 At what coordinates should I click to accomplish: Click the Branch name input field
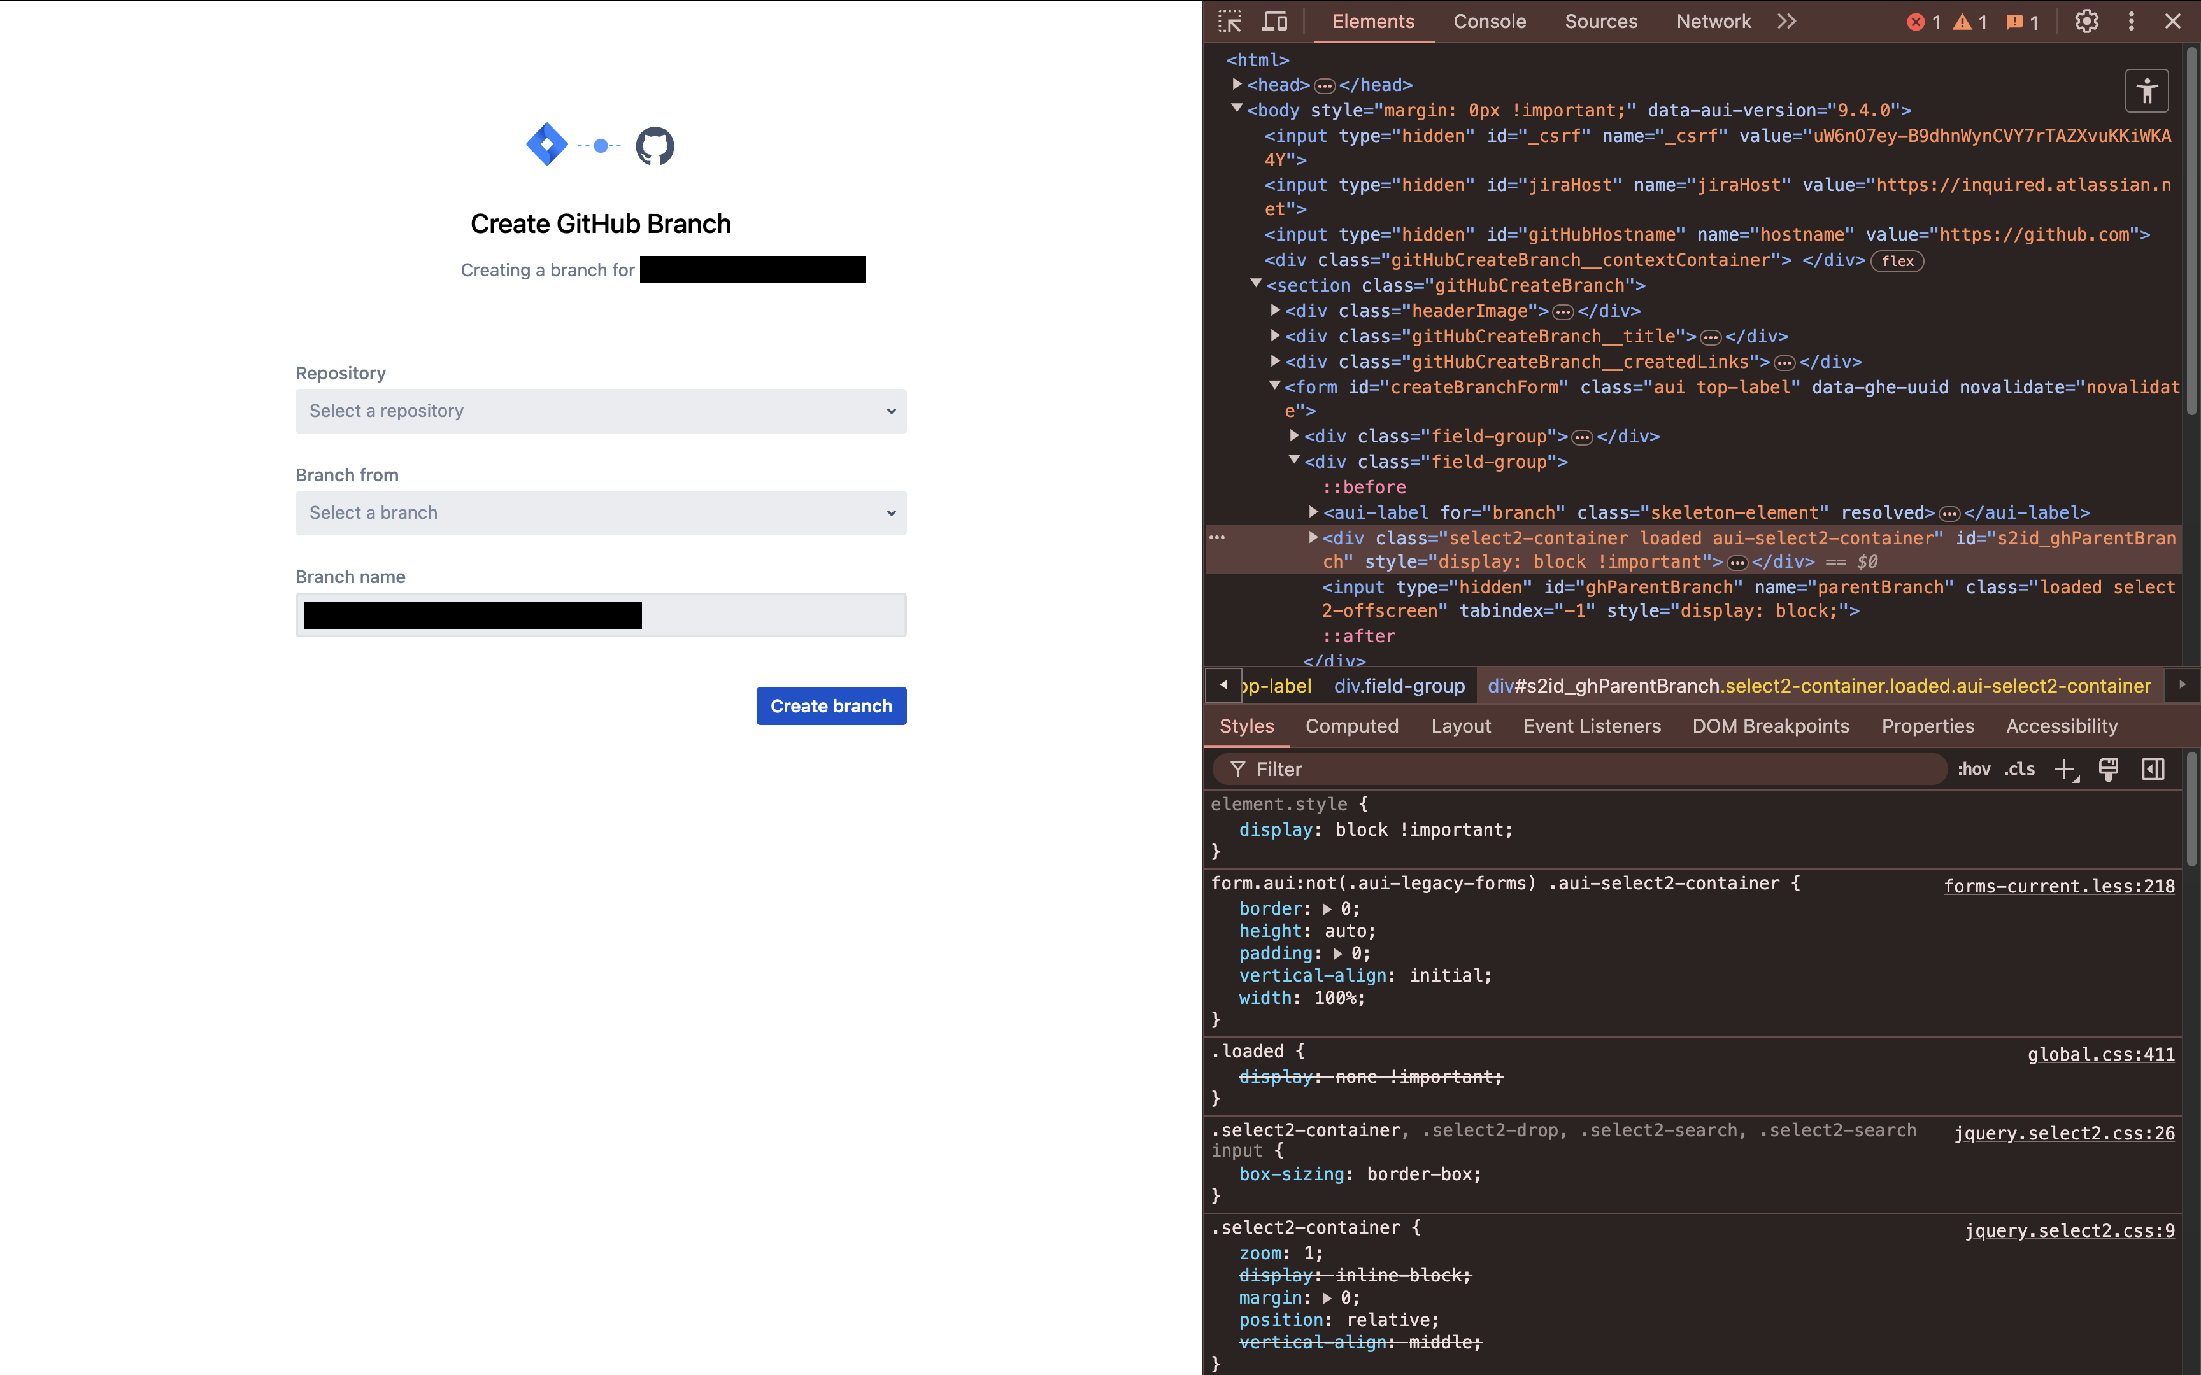pyautogui.click(x=601, y=615)
